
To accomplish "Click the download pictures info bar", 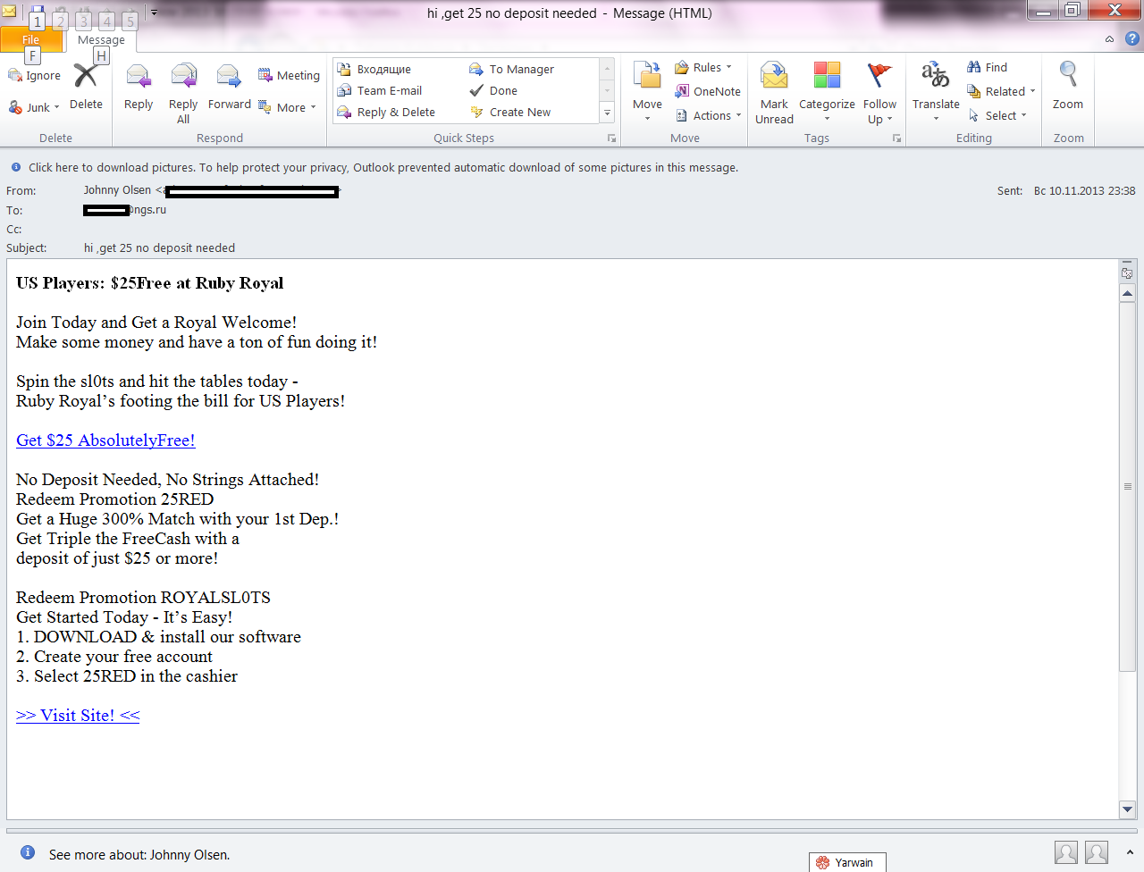I will (383, 167).
